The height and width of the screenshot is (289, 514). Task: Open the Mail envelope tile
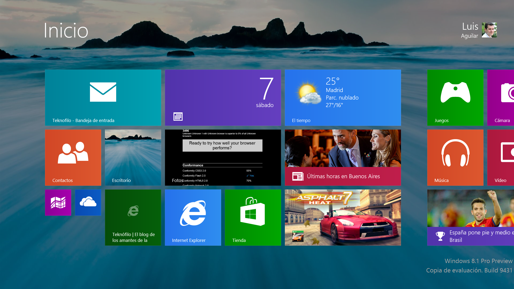pos(103,98)
